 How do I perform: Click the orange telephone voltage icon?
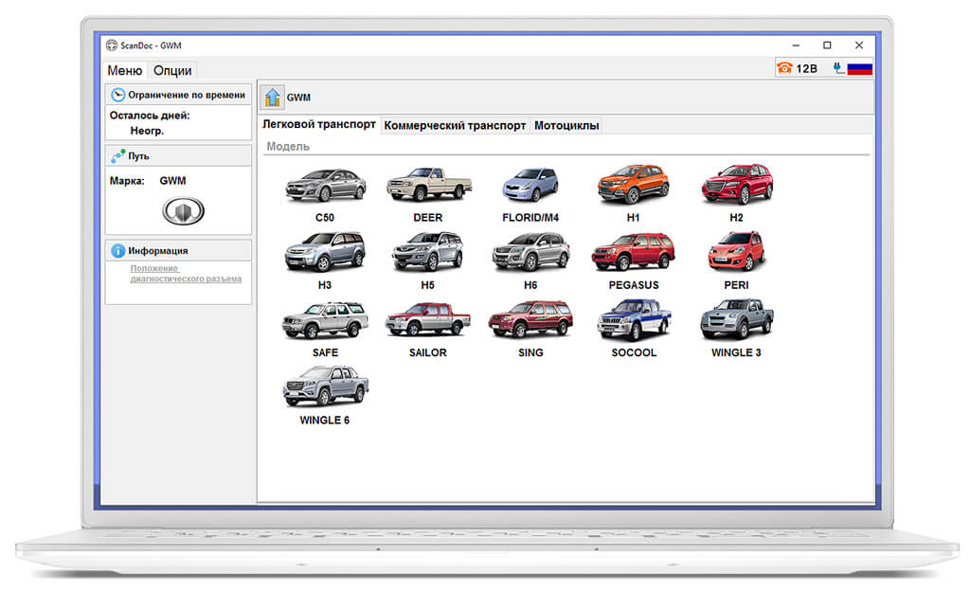784,68
